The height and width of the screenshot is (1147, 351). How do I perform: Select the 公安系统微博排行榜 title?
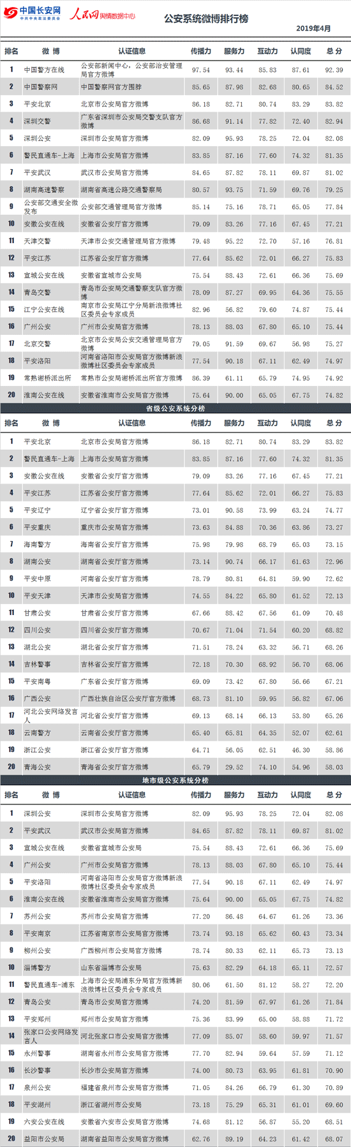point(206,18)
